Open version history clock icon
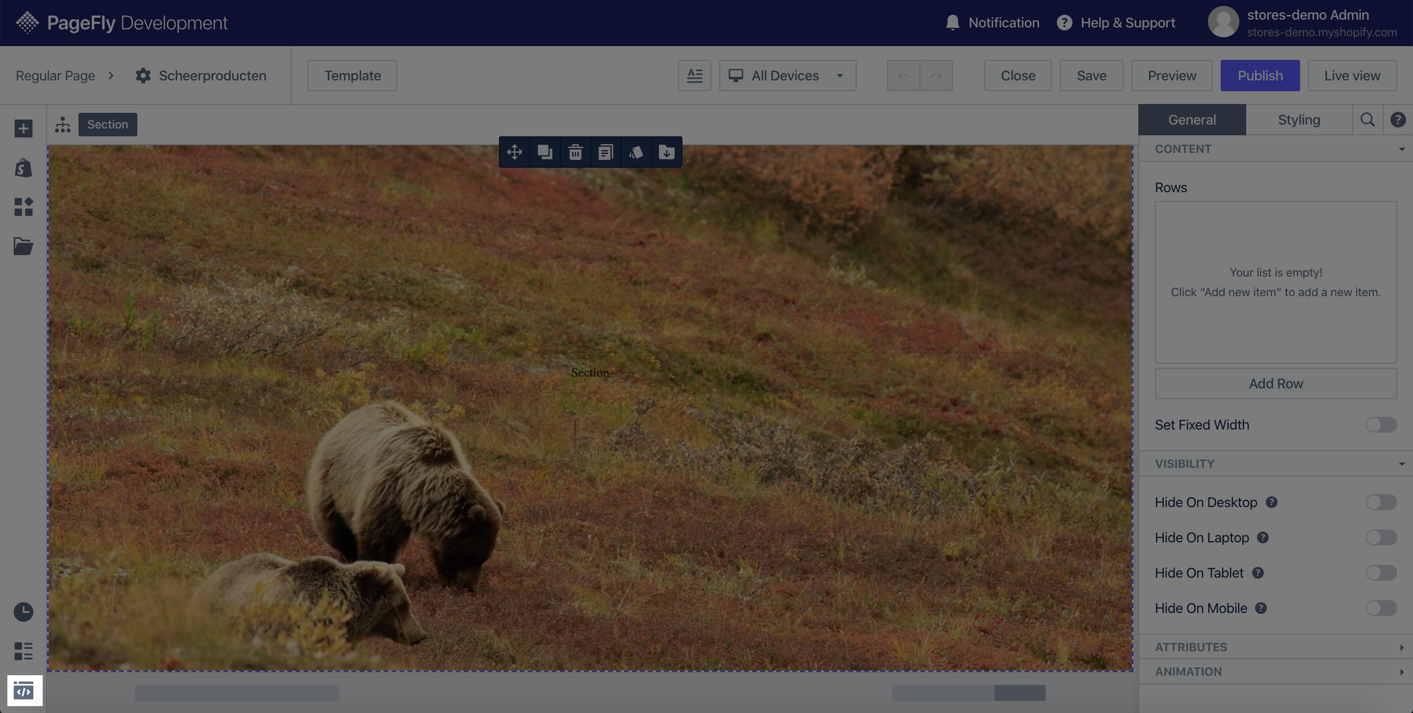The height and width of the screenshot is (713, 1413). tap(23, 611)
